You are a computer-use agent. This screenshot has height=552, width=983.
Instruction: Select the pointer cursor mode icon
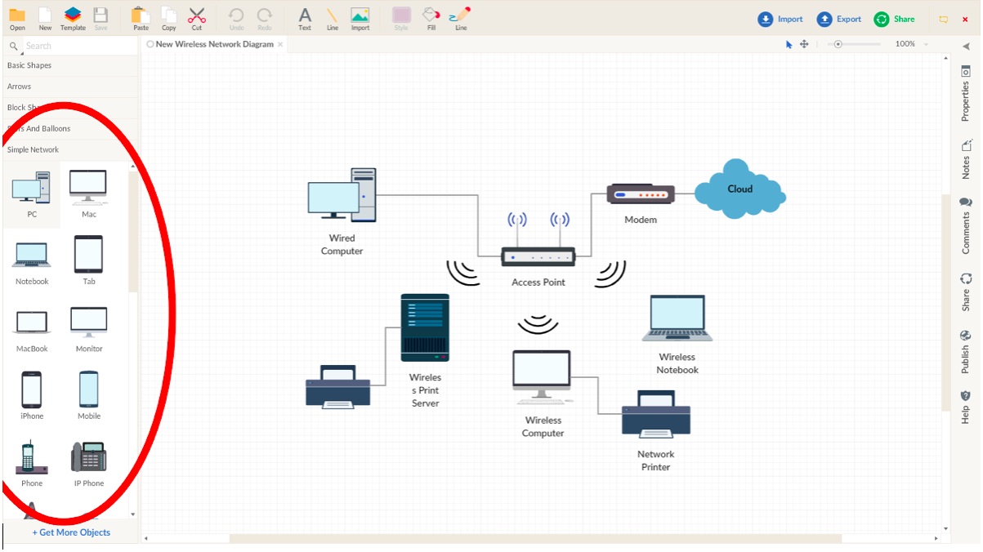789,44
